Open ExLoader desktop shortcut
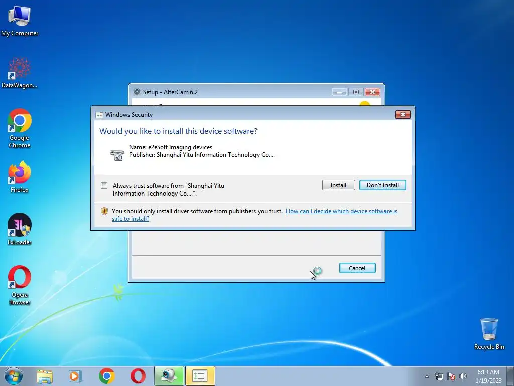 click(x=20, y=229)
